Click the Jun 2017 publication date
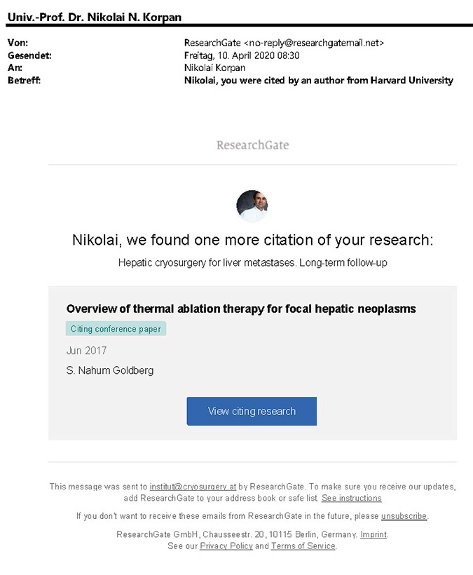Screen dimensions: 473x575 pos(86,351)
